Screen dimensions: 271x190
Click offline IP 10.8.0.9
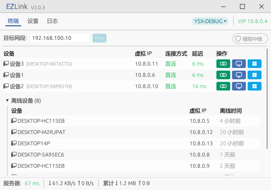[200, 166]
